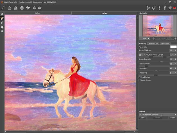The height and width of the screenshot is (133, 177).
Task: Click the Paper Color white swatch
Action: (x=173, y=47)
